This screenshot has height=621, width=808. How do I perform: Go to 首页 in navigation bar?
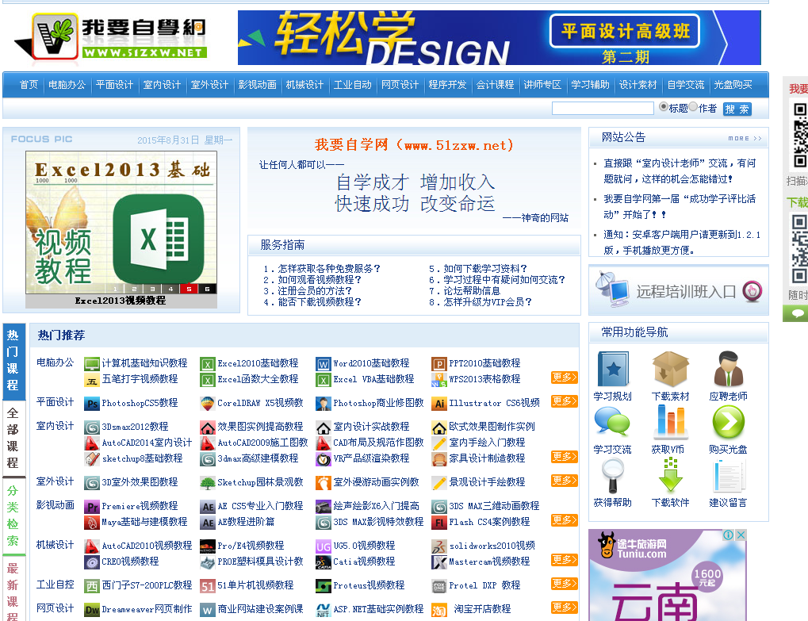click(x=29, y=85)
